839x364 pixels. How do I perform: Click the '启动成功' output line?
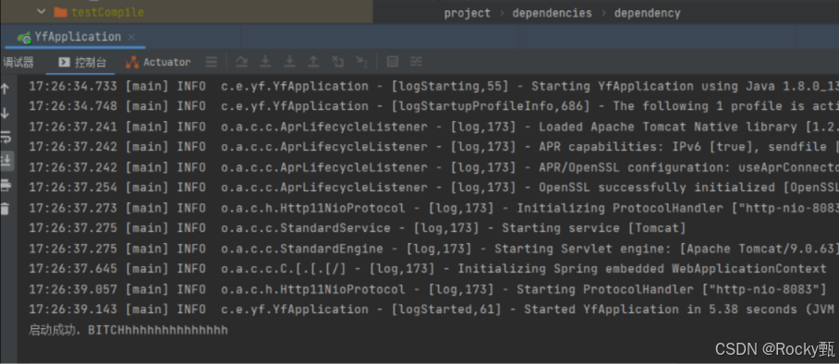[128, 330]
